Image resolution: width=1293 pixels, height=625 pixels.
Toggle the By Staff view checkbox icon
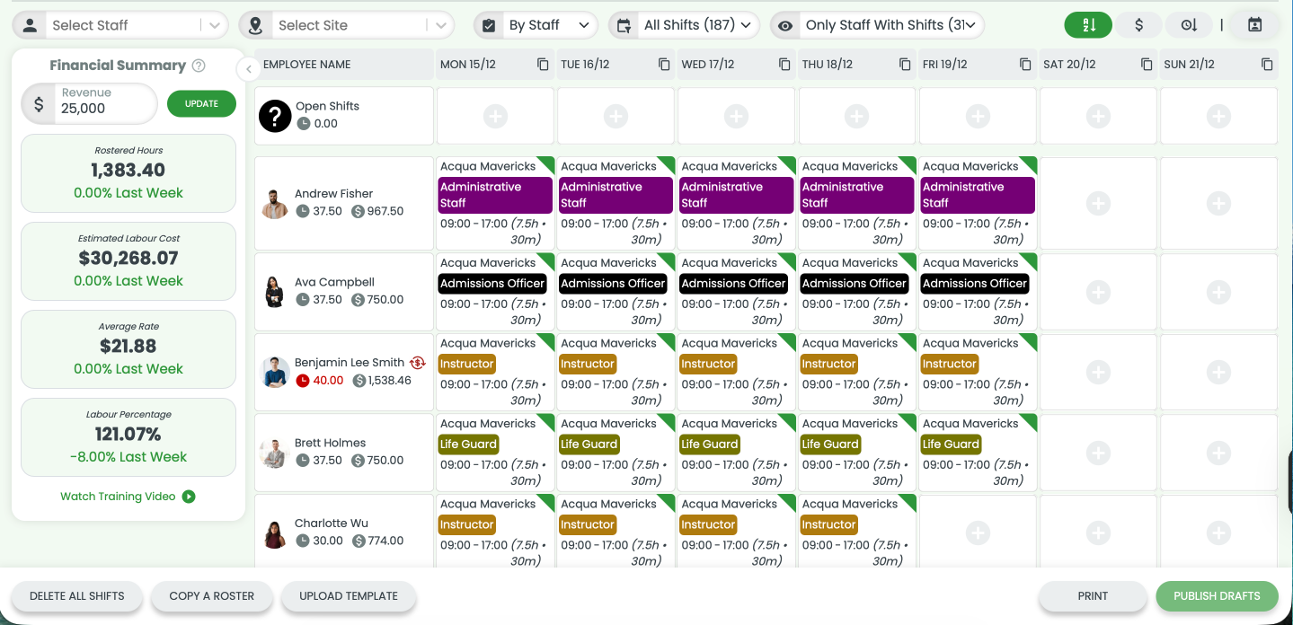click(489, 24)
